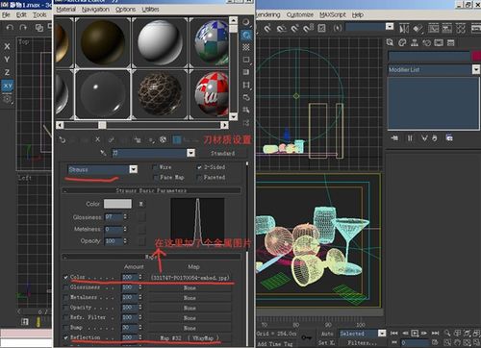This screenshot has width=481, height=348.
Task: Enable the Opacity map checkbox
Action: click(x=65, y=308)
